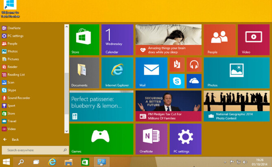Viewport: 272px width, 167px height.
Task: Click the apps list scrollbar down arrow
Action: pyautogui.click(x=67, y=131)
